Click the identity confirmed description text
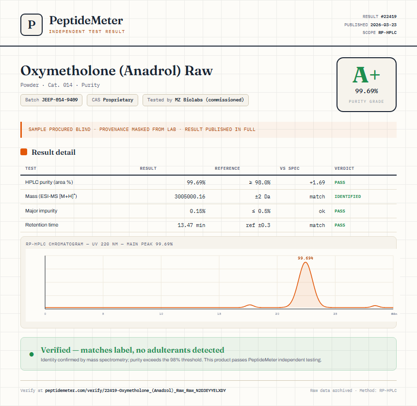The image size is (417, 406). pyautogui.click(x=181, y=360)
